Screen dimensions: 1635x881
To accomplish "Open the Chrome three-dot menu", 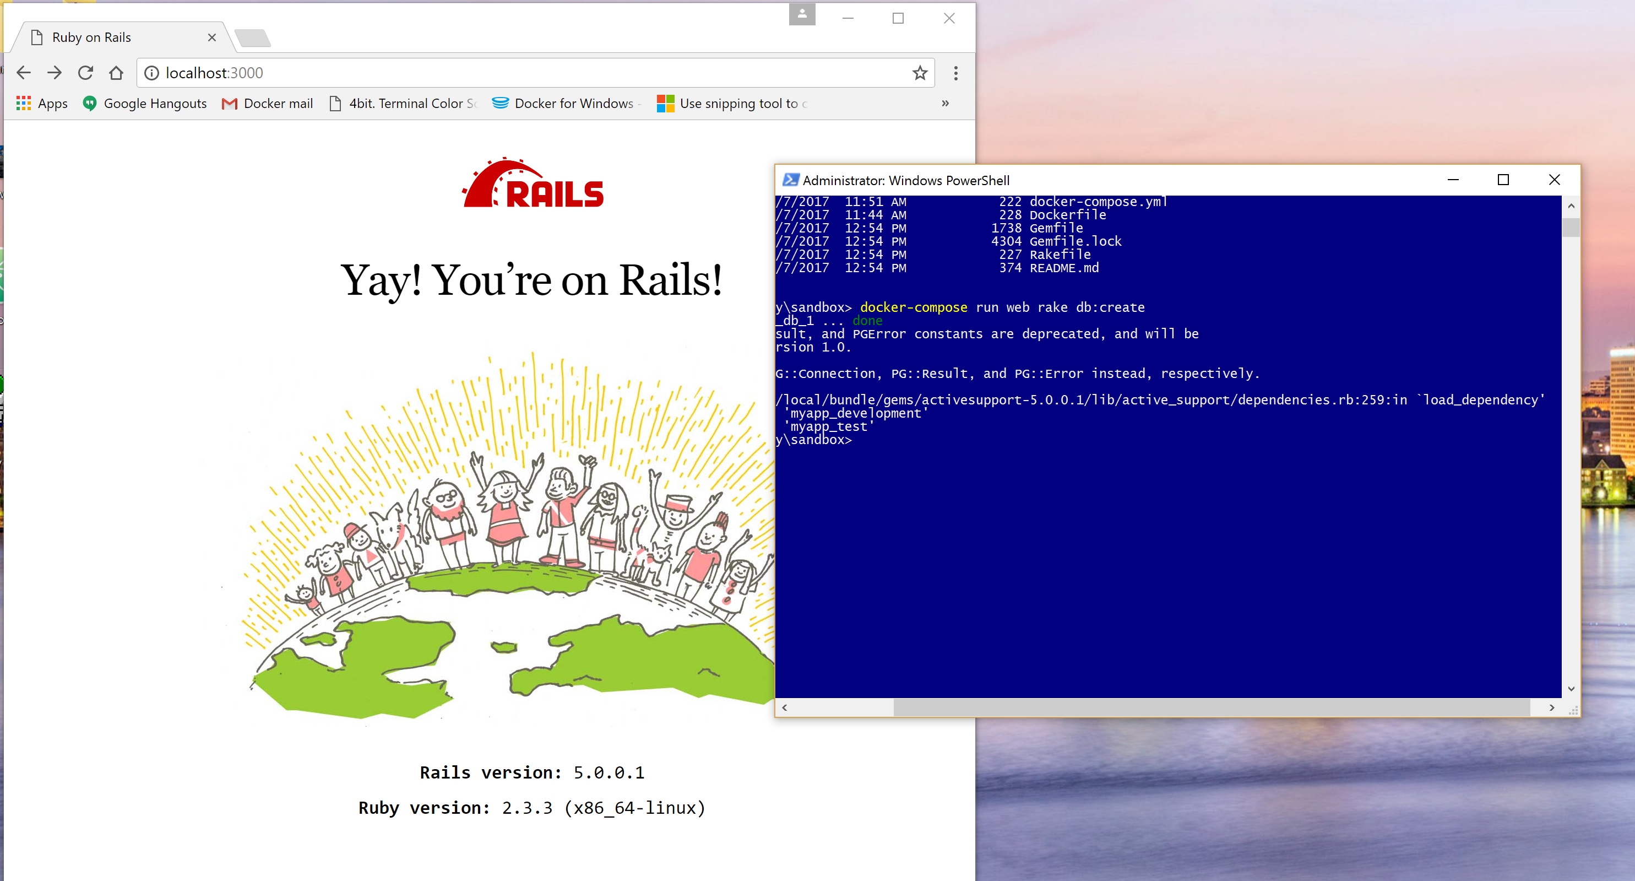I will 955,73.
